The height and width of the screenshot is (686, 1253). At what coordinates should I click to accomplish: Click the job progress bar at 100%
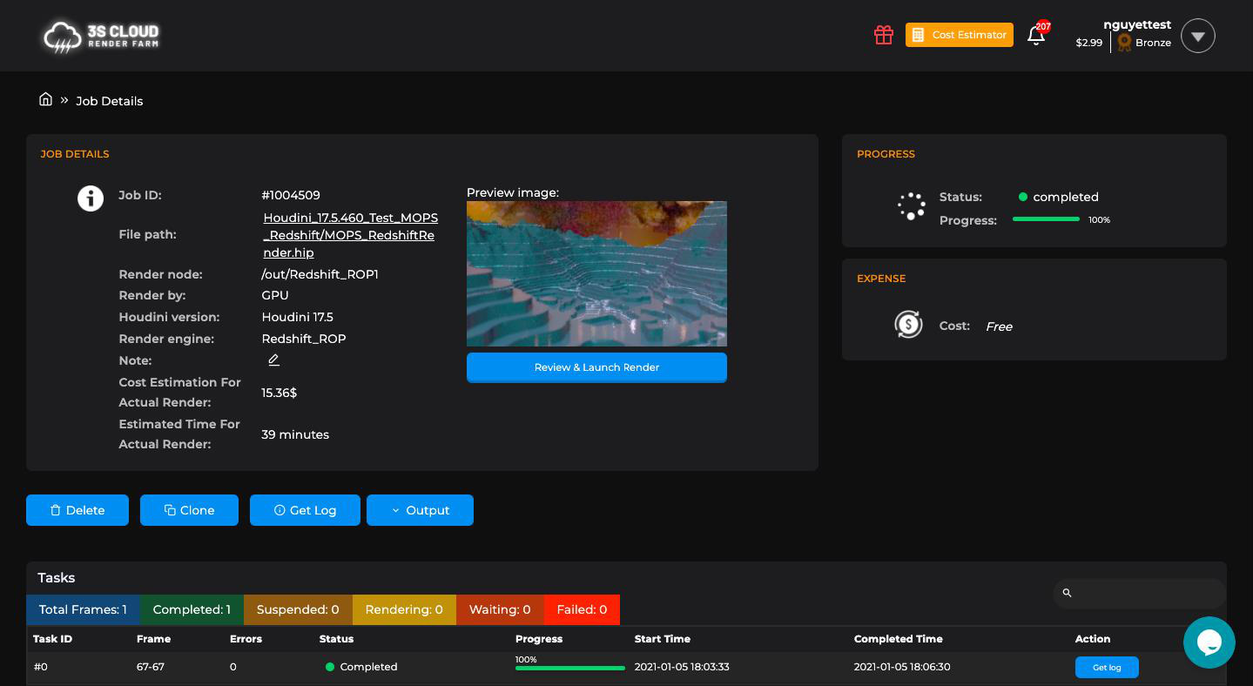(x=1046, y=219)
